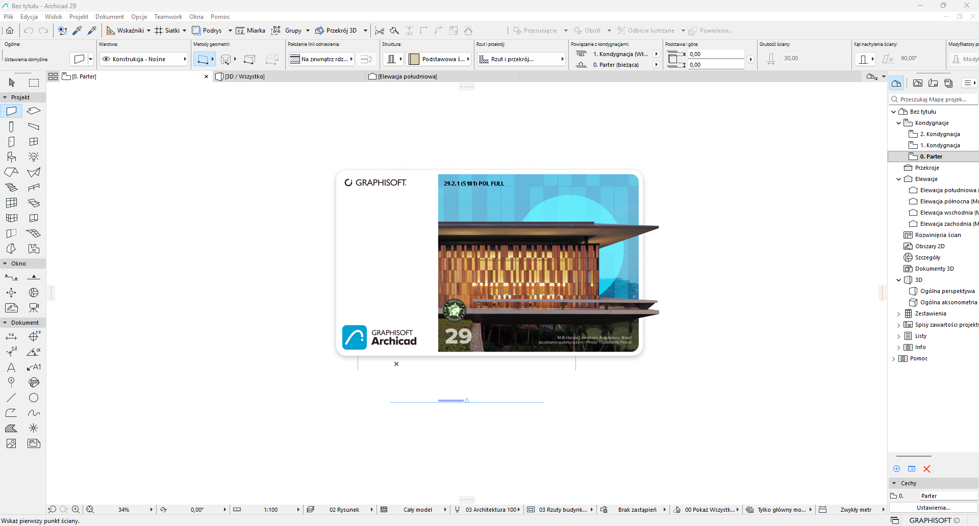Select the Stair tool
The image size is (979, 526).
click(x=11, y=188)
